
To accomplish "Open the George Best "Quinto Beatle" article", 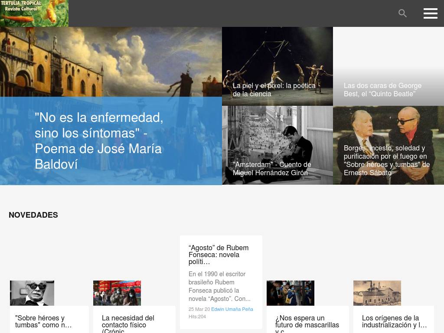I will tap(382, 90).
